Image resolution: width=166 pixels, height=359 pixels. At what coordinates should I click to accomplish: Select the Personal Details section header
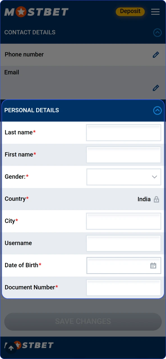[31, 110]
